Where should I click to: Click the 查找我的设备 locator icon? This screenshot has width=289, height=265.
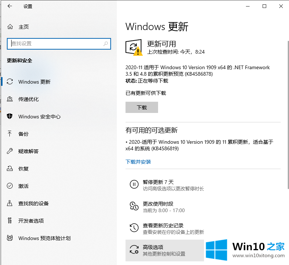tap(9, 203)
